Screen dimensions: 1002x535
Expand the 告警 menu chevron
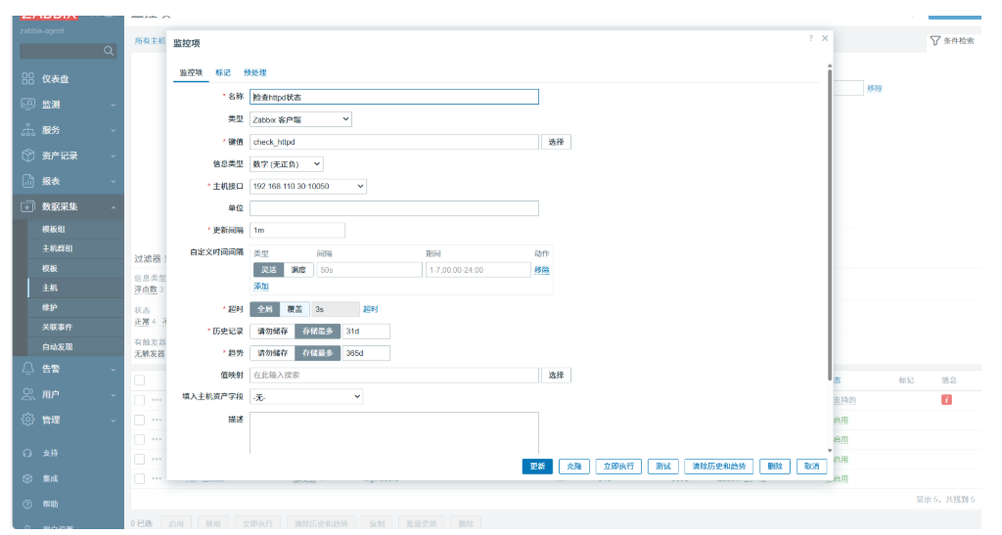[114, 369]
